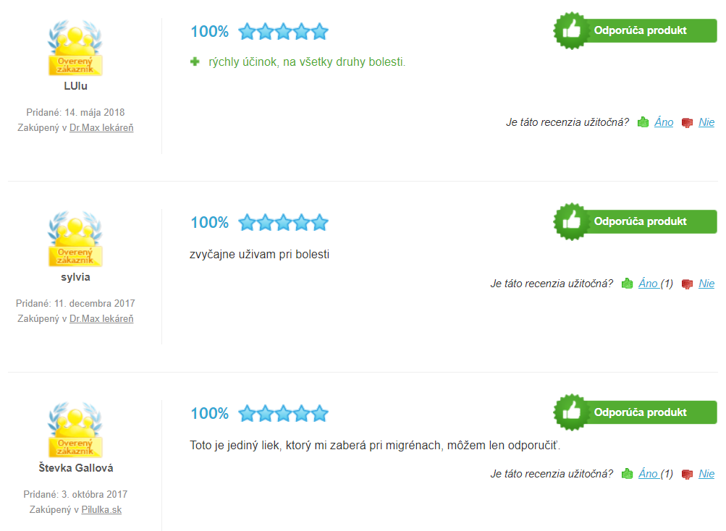Viewport: 726px width, 531px height.
Task: Vote Nie on Števka Gallová's review
Action: [706, 474]
